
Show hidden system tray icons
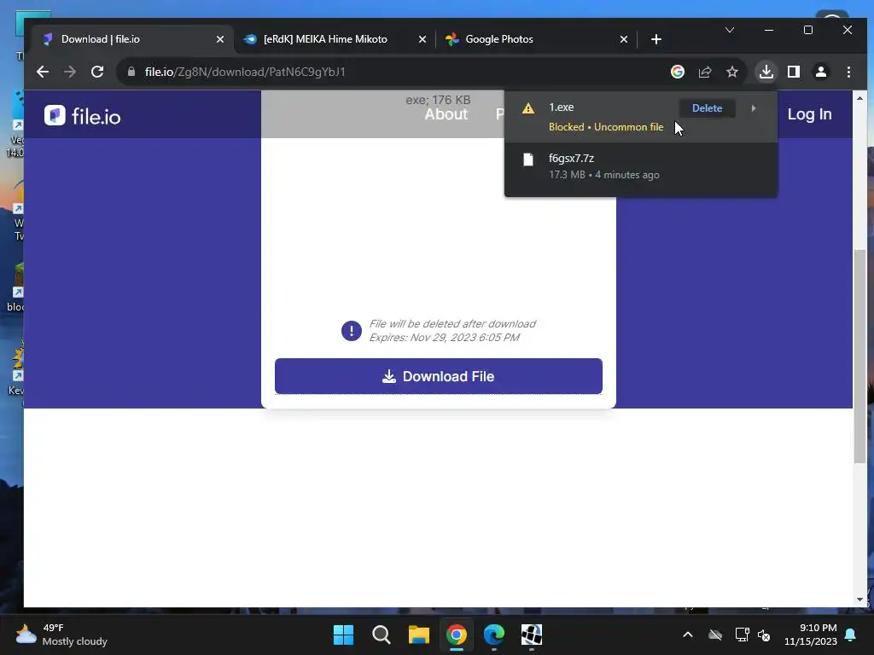point(688,635)
